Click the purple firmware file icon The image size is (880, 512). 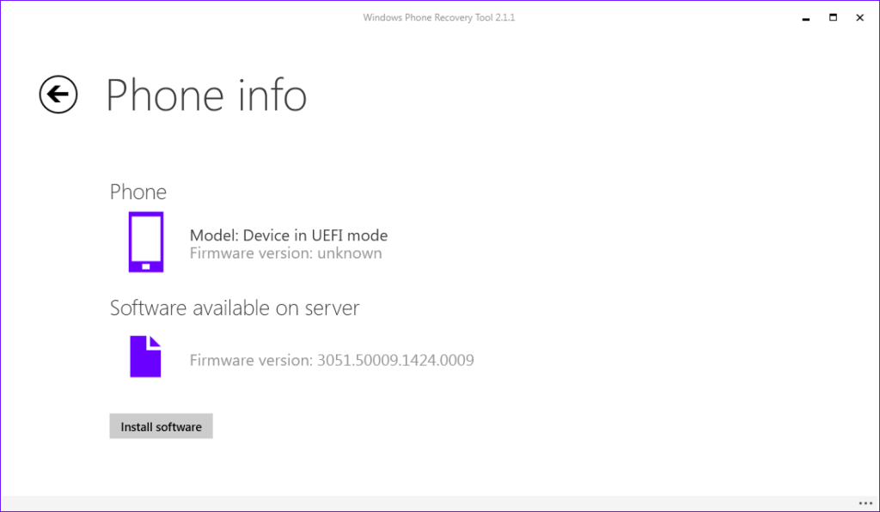145,357
